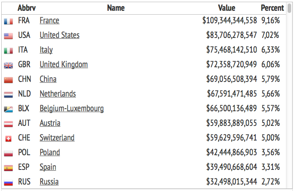This screenshot has height=191, width=295.
Task: Go to the Russia link
Action: (x=49, y=182)
